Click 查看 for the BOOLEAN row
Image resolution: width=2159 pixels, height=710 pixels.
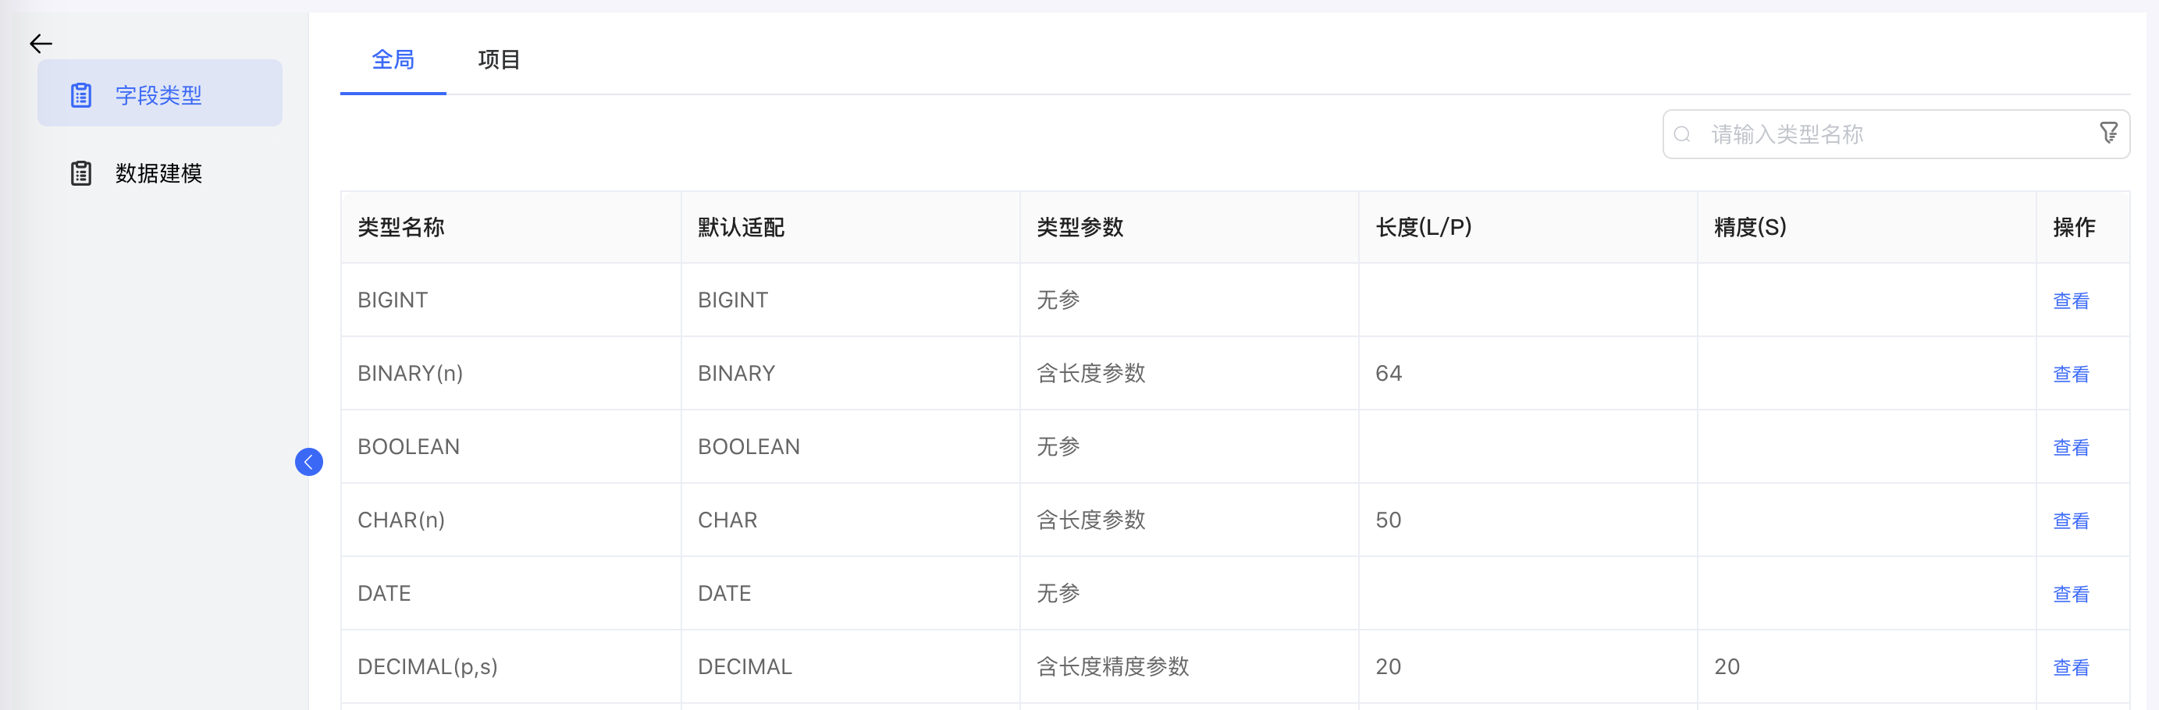coord(2070,448)
